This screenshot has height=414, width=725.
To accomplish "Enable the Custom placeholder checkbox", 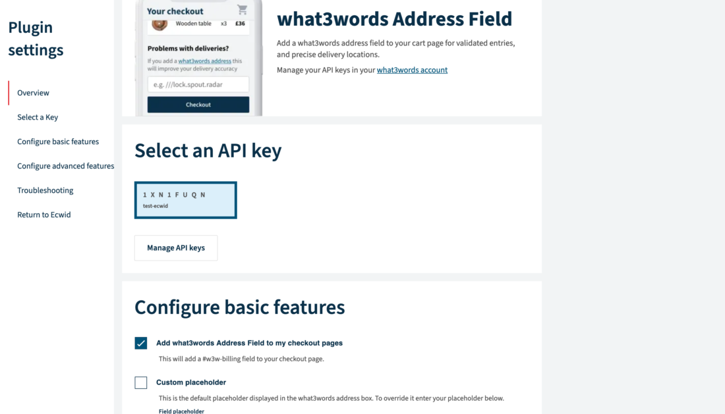I will coord(141,382).
